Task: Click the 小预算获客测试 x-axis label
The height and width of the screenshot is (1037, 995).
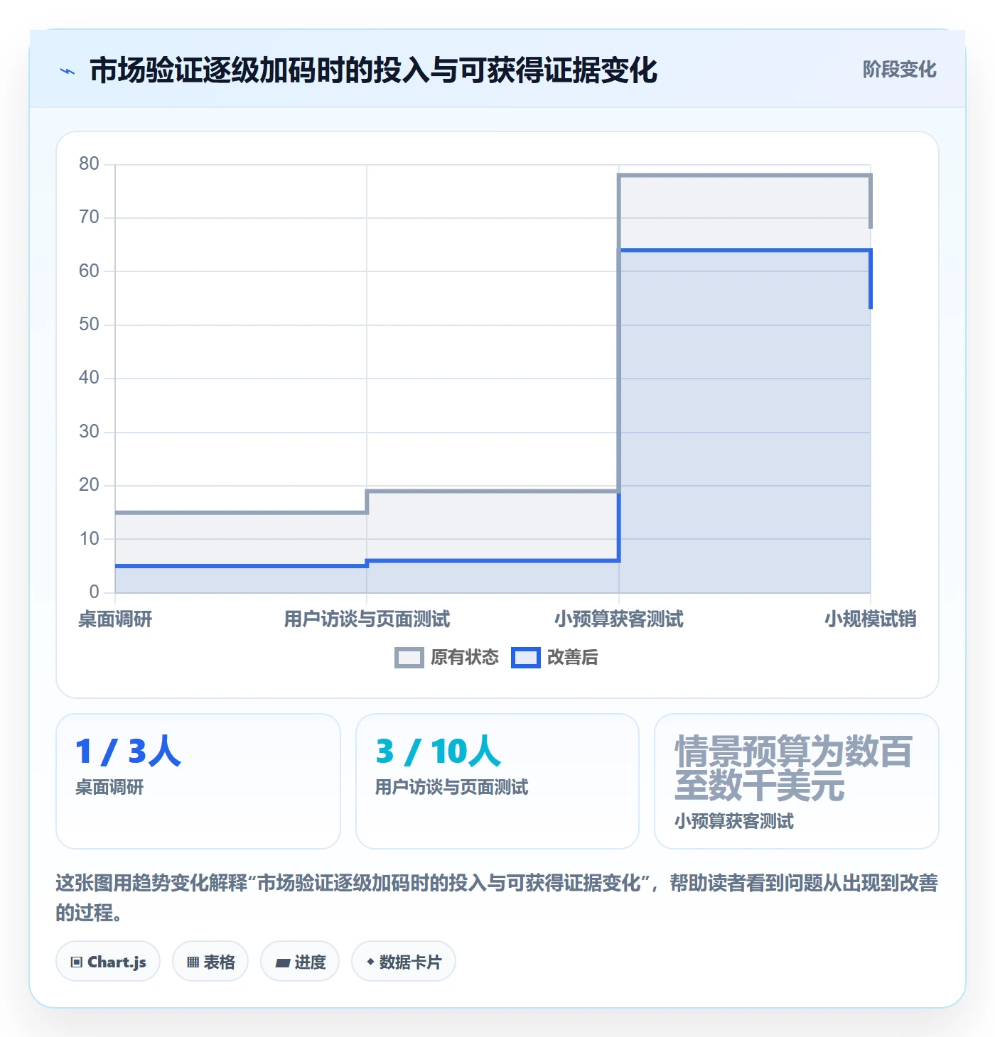Action: 619,619
